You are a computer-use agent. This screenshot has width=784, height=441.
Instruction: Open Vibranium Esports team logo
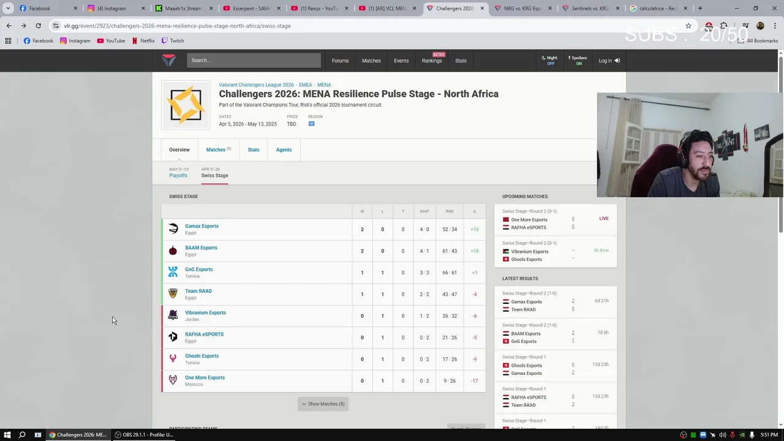[173, 315]
